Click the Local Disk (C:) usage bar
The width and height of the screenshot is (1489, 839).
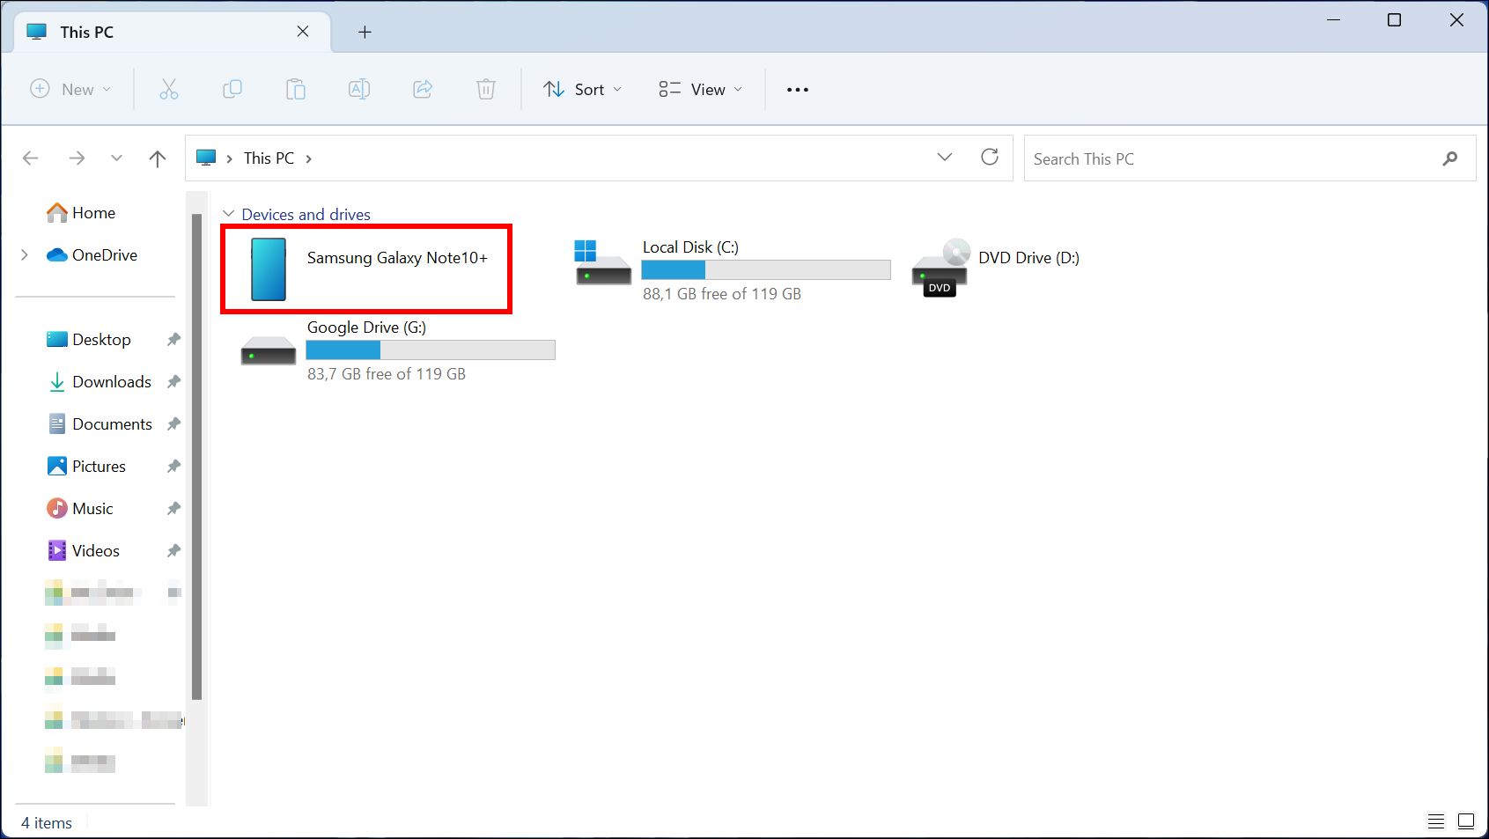(x=766, y=270)
